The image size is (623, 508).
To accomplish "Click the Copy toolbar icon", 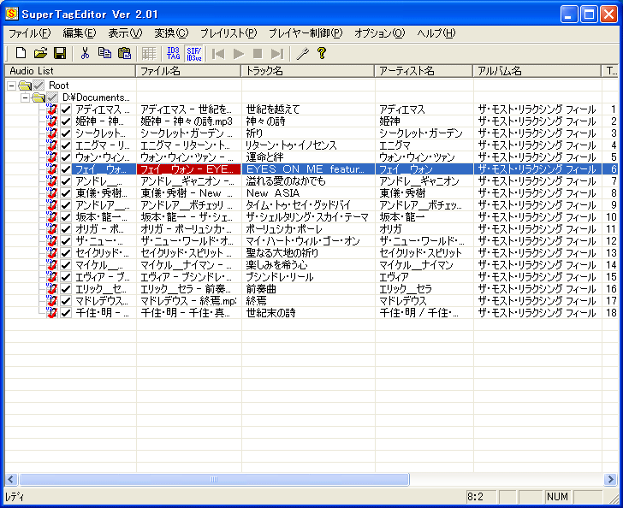I will point(104,53).
